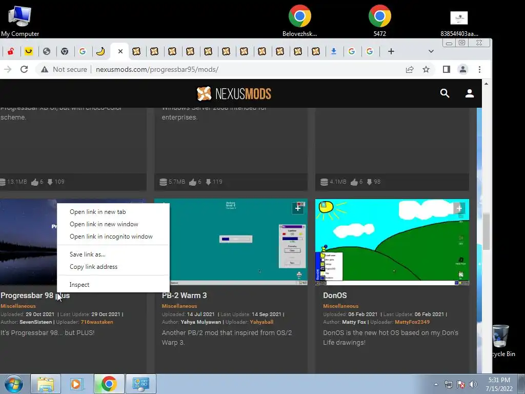Select Inspect from the context menu
The width and height of the screenshot is (525, 394).
click(x=79, y=284)
